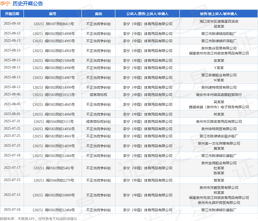Click defendant 晋江市陈埭镇旭阳鞋厂

[x=219, y=34]
